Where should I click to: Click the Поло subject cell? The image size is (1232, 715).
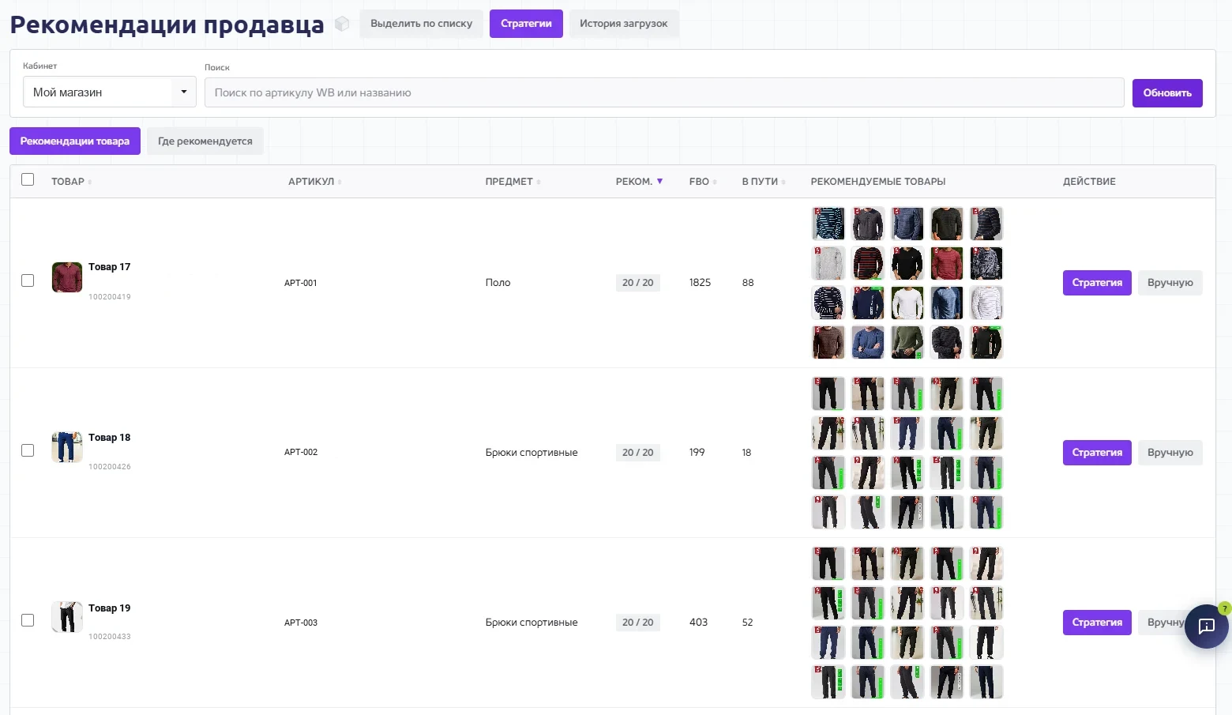pyautogui.click(x=498, y=283)
